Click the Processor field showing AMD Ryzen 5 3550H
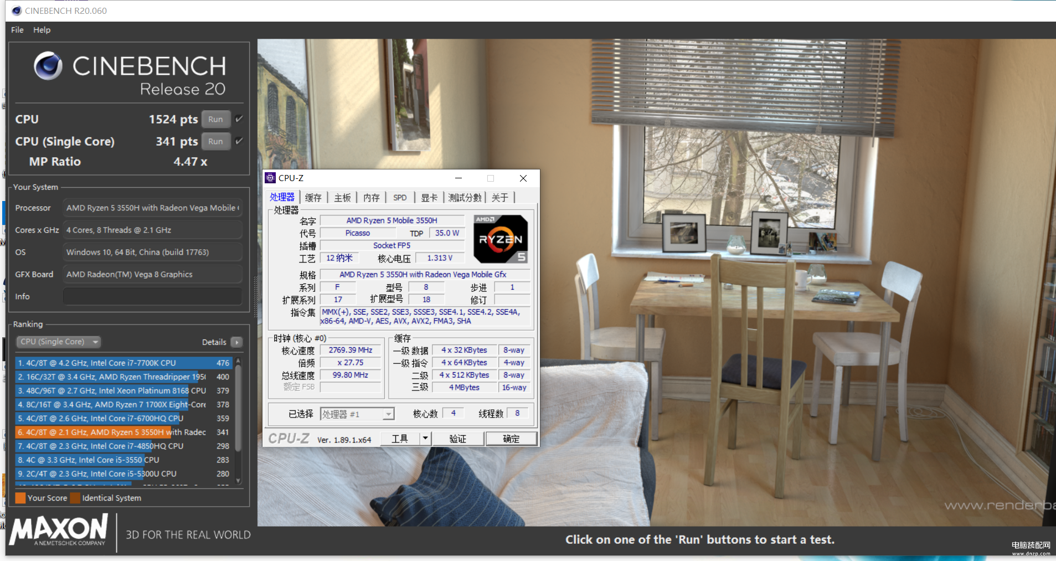Screen dimensions: 1056x561 pos(152,208)
